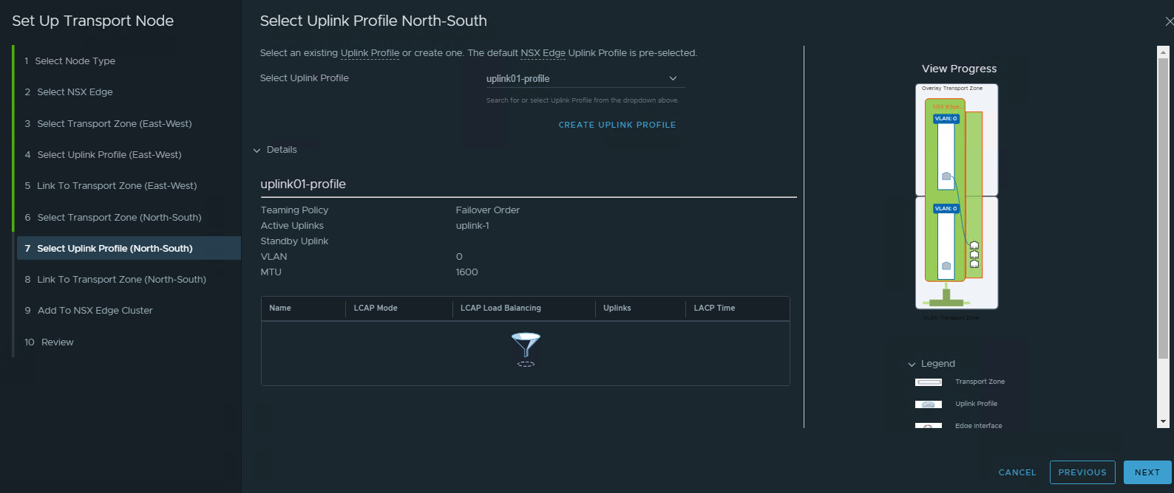Click the Edge Interface icon in the Legend
The height and width of the screenshot is (493, 1174).
click(x=929, y=425)
